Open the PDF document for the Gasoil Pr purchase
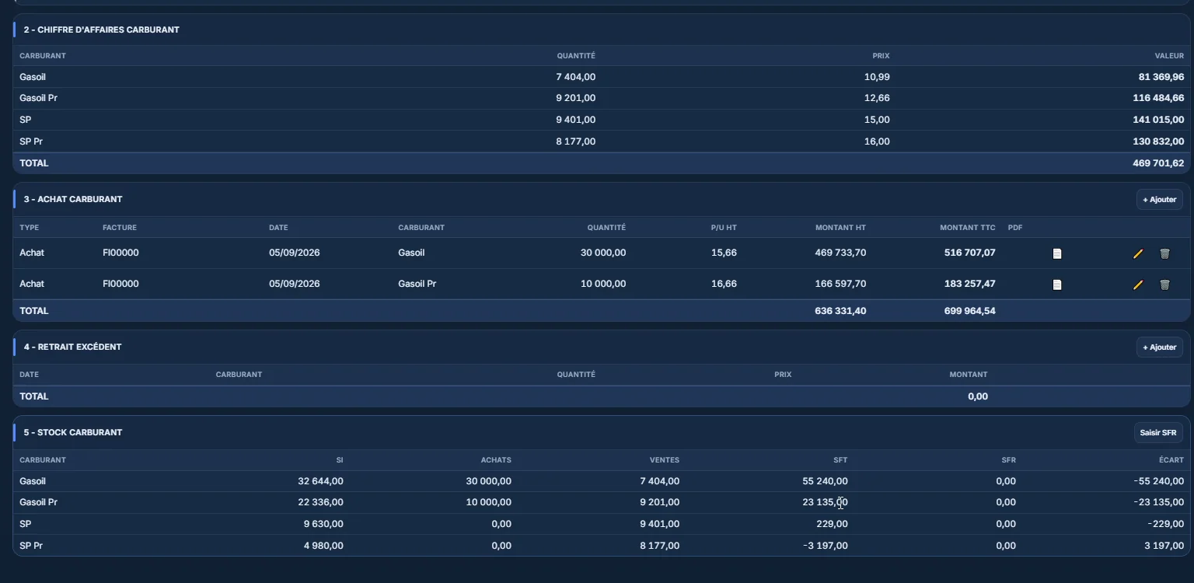 pyautogui.click(x=1057, y=285)
